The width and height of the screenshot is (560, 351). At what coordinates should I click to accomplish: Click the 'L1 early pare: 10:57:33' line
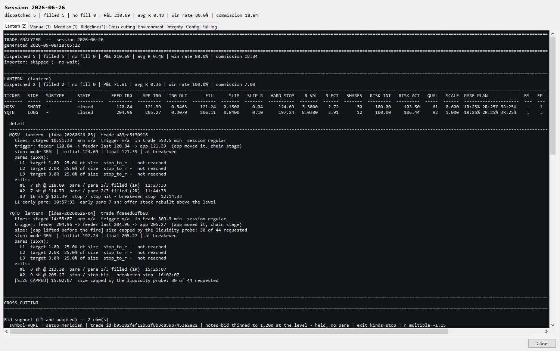(x=115, y=202)
